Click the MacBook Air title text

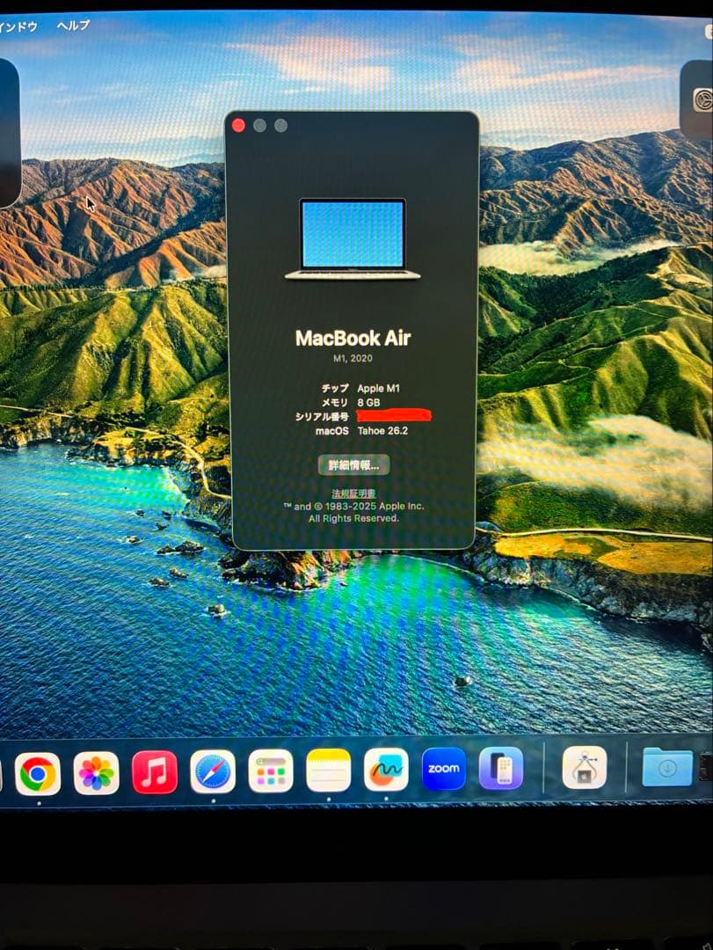(x=353, y=338)
